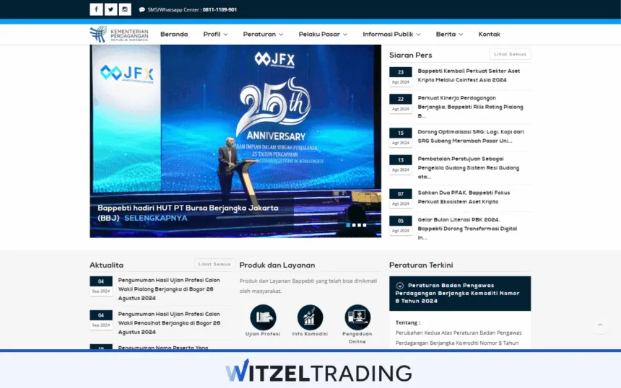Open press release Pembatalan Persetujuan Sebagai Pengelola Gudang
Viewport: 621px width, 388px height.
pos(469,168)
